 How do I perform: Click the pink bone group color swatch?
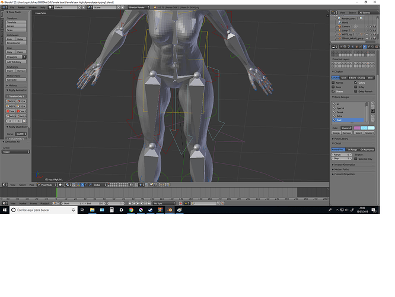[x=357, y=128]
